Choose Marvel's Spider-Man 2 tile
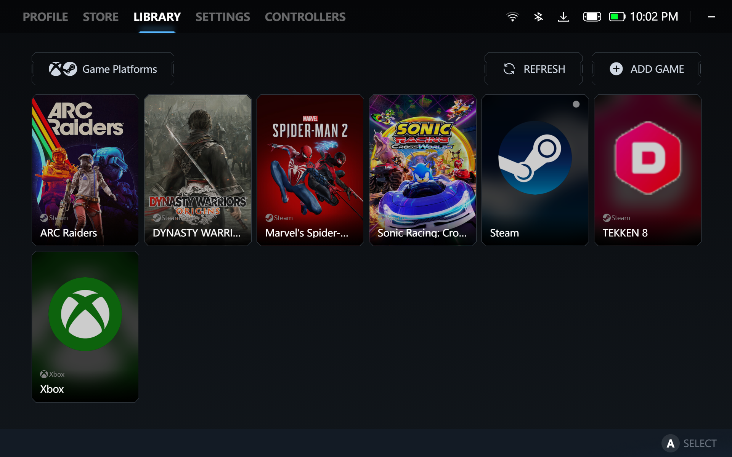Screen dimensions: 732x457 [x=310, y=170]
